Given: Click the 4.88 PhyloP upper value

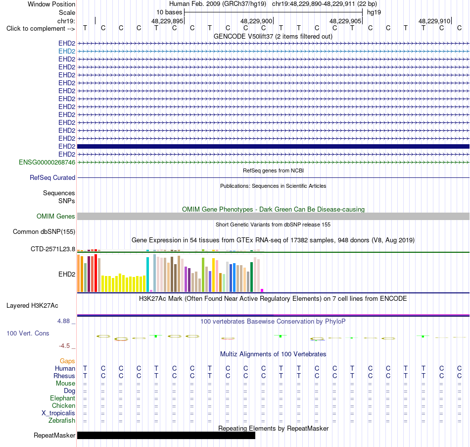Looking at the screenshot, I should 63,321.
